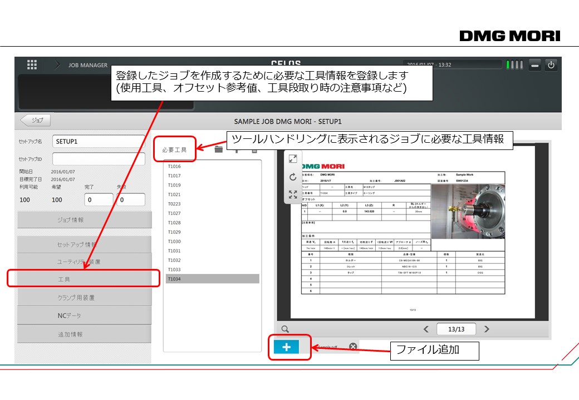The width and height of the screenshot is (579, 400).
Task: Remove Sample.pdf with the X icon
Action: coord(353,347)
